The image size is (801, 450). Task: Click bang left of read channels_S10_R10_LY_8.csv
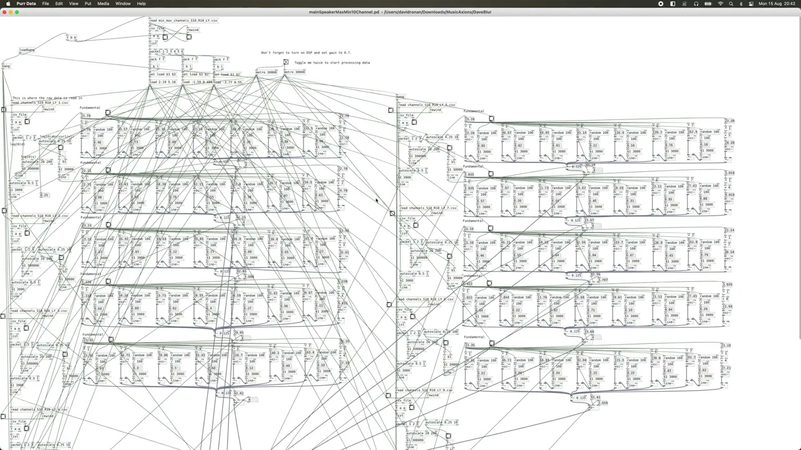(x=389, y=304)
